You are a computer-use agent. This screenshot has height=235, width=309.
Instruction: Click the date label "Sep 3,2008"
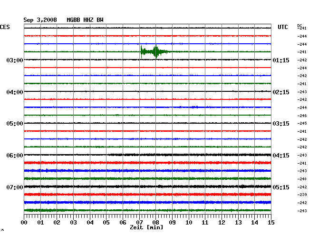(40, 20)
